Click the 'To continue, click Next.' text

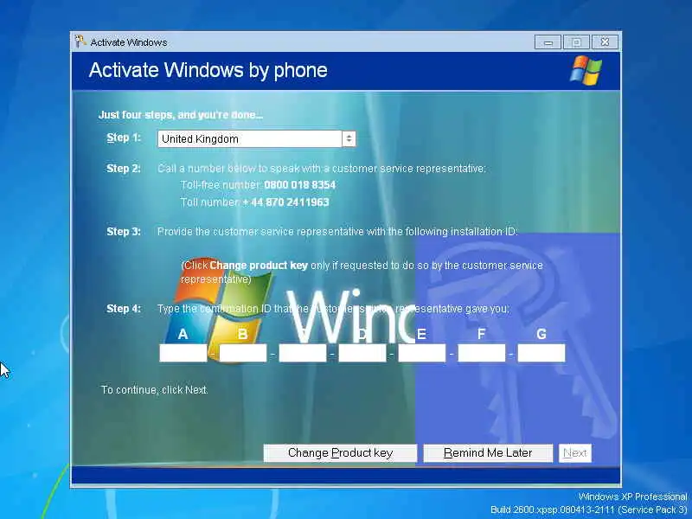point(155,390)
